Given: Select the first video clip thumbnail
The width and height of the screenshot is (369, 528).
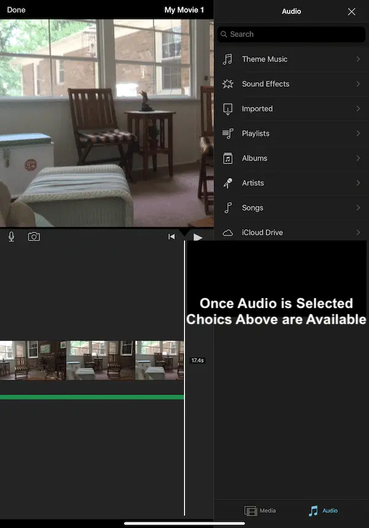Looking at the screenshot, I should (33, 360).
